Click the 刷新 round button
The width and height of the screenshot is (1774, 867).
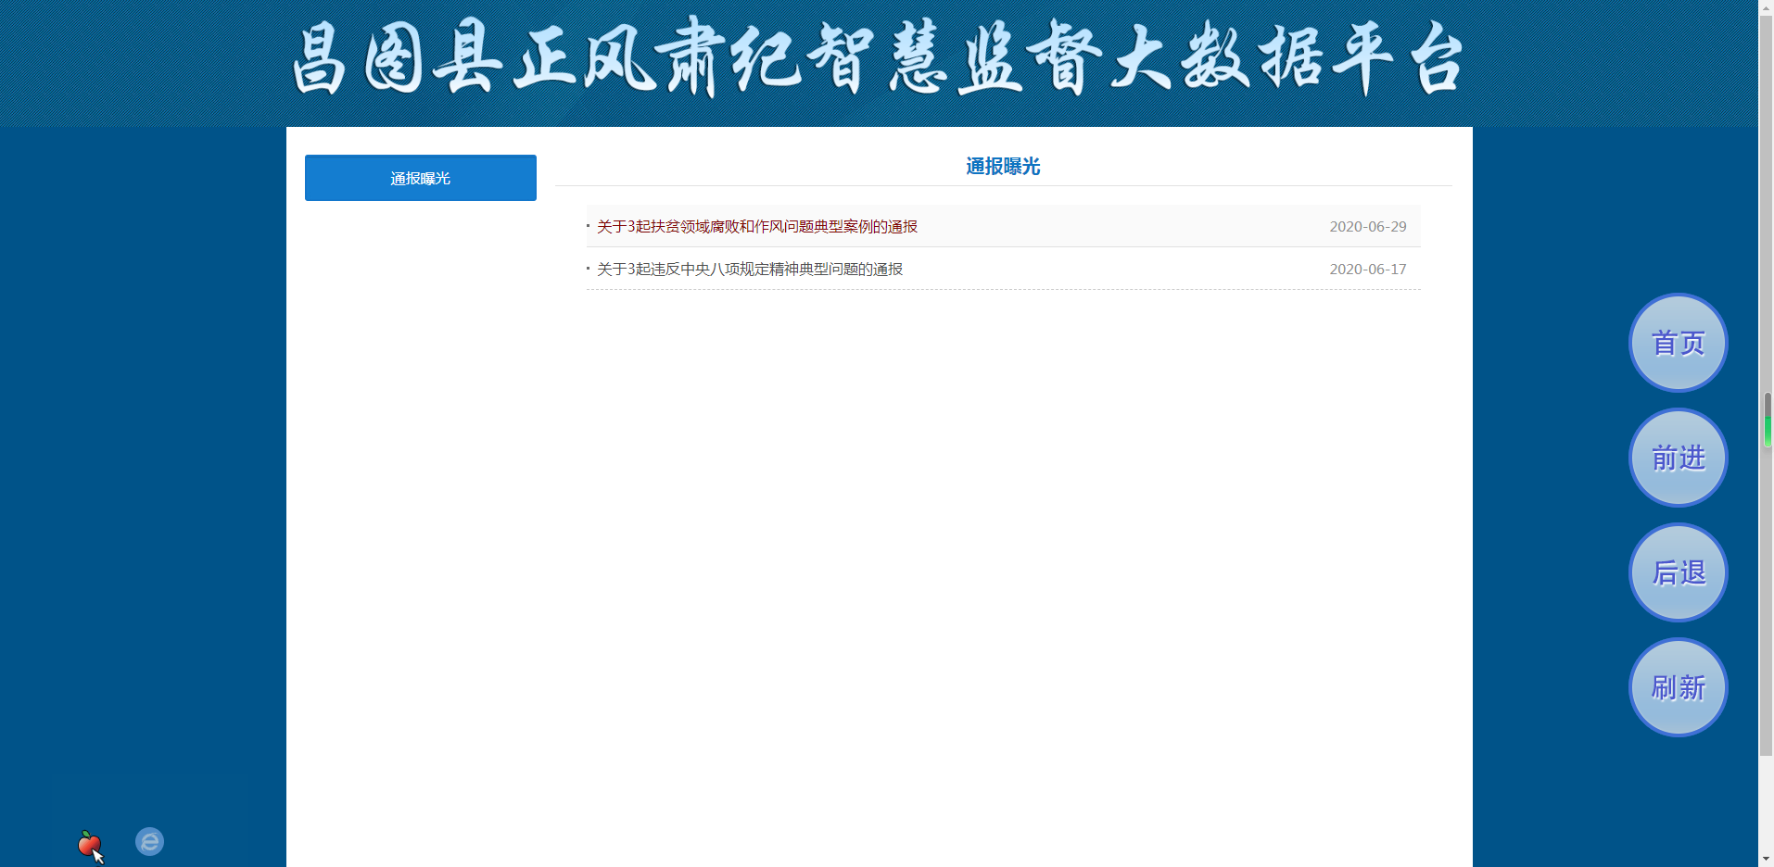1678,687
